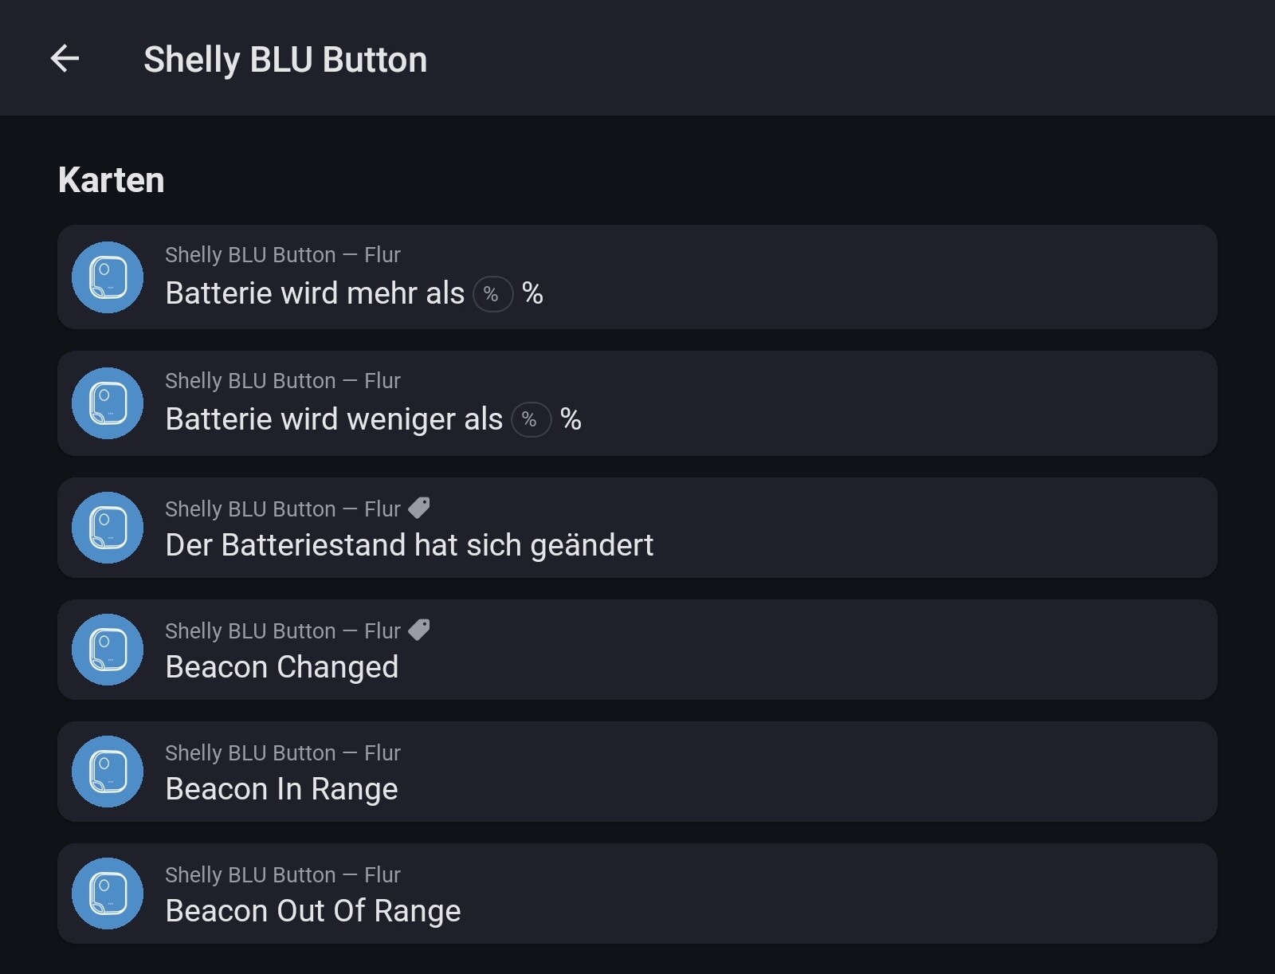Select the 'Batterie wird weniger als' card

coord(797,403)
